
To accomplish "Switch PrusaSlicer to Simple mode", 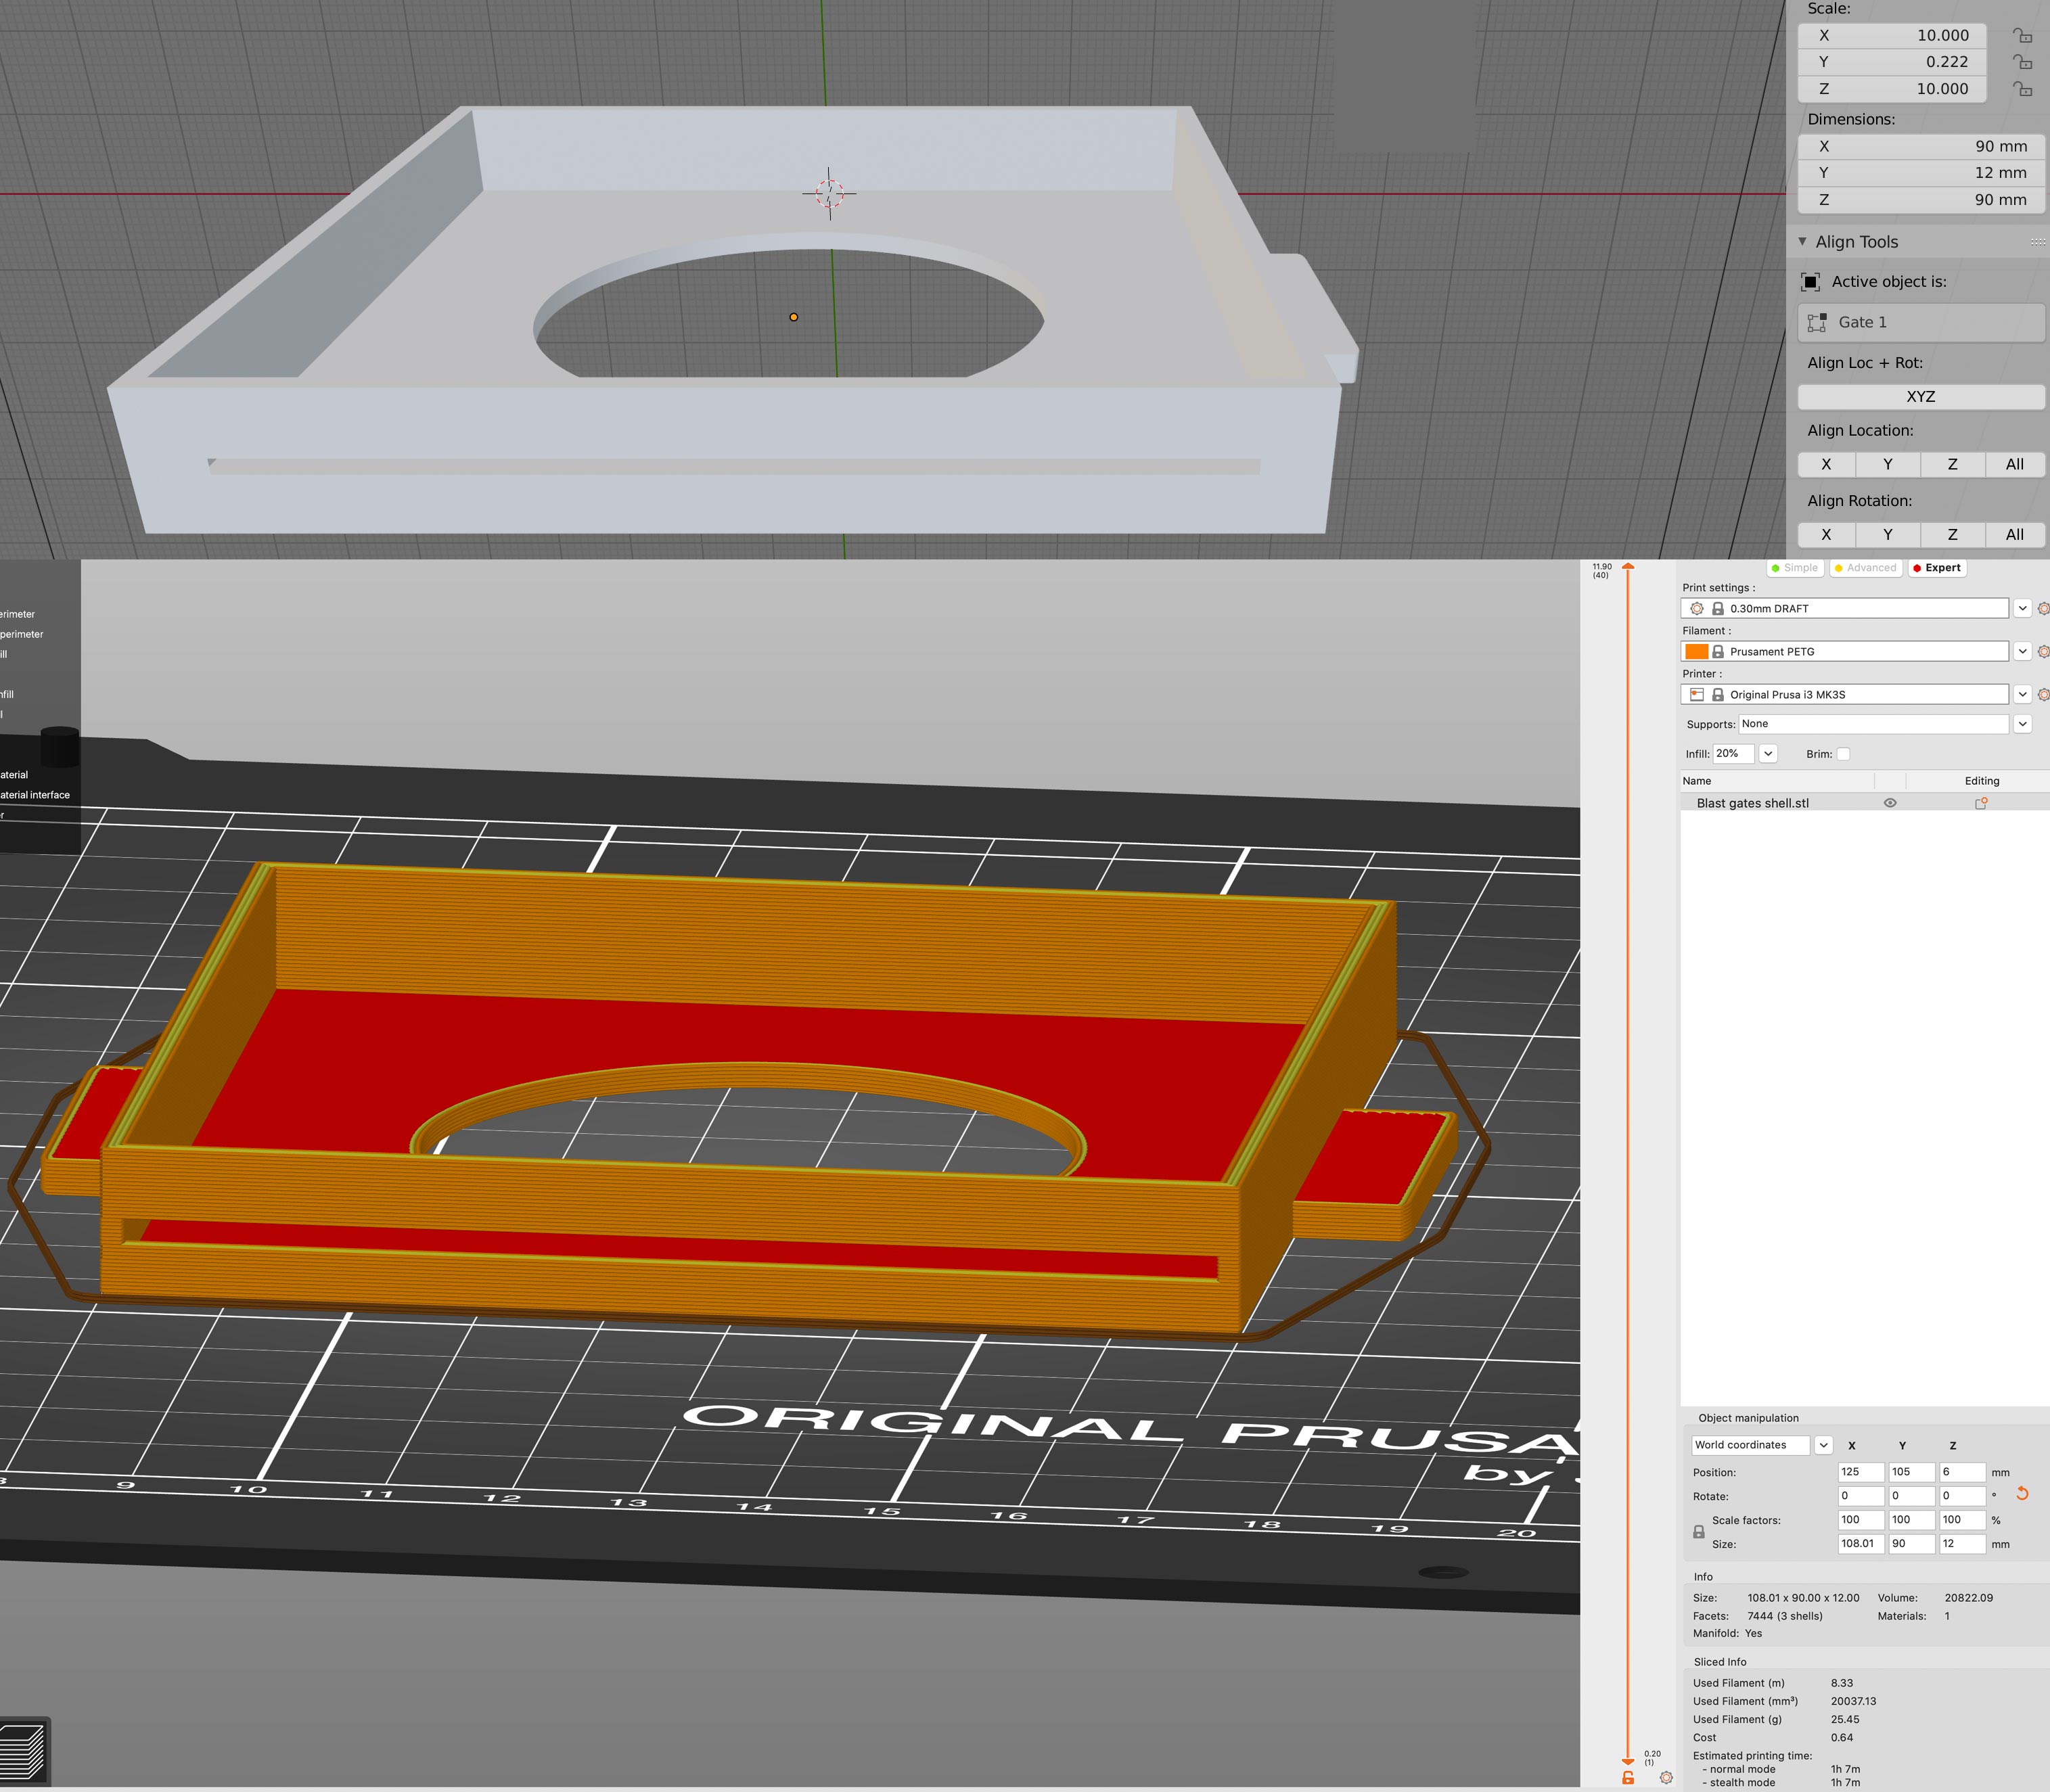I will (1795, 568).
